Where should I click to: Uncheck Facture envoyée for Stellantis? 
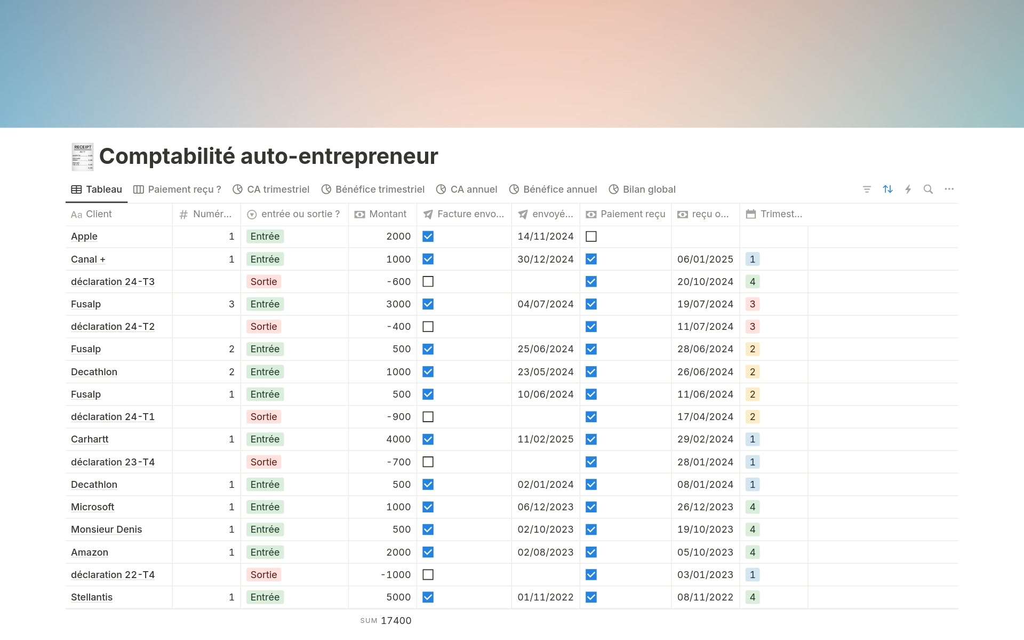click(x=428, y=597)
